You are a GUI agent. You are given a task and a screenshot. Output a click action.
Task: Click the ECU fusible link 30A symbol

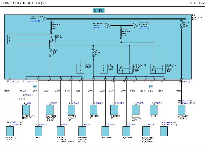(x=51, y=26)
